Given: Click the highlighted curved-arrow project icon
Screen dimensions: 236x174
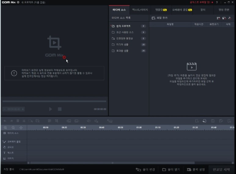Looking at the screenshot, I should point(204,121).
